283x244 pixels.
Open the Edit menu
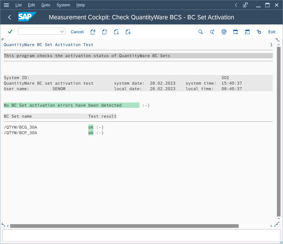click(32, 5)
